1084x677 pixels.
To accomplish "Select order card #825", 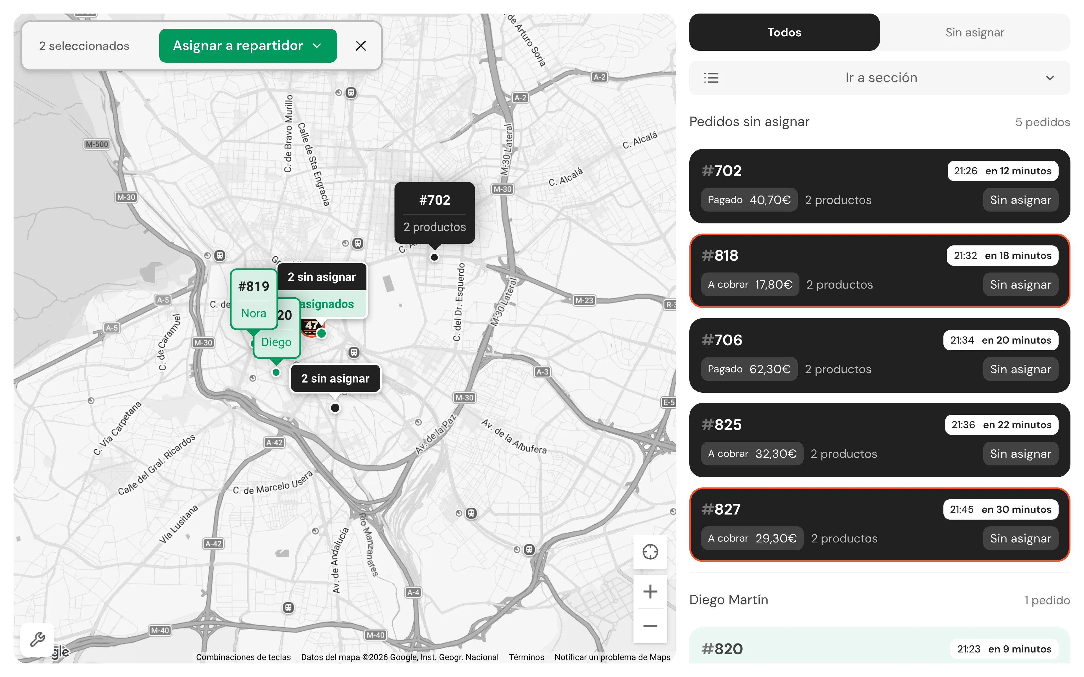I will coord(880,440).
